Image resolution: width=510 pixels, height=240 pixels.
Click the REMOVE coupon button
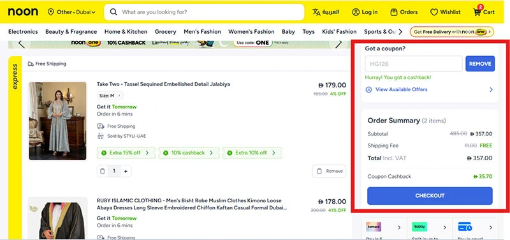click(480, 64)
